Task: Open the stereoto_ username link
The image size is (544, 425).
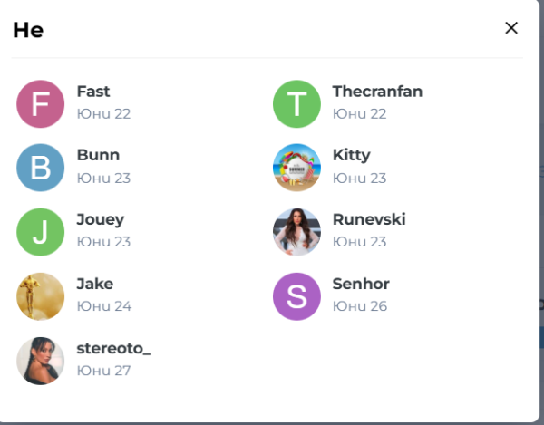Action: point(113,348)
